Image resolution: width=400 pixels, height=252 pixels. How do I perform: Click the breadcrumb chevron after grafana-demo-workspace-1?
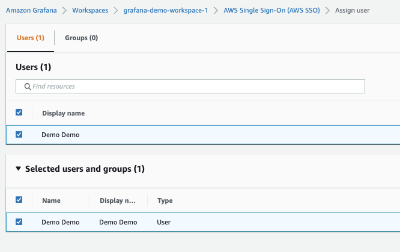pyautogui.click(x=216, y=10)
